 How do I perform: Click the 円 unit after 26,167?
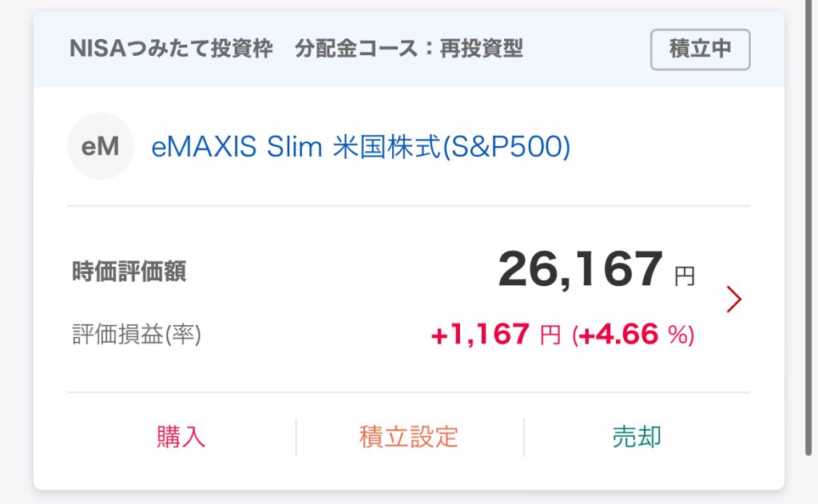[x=685, y=277]
